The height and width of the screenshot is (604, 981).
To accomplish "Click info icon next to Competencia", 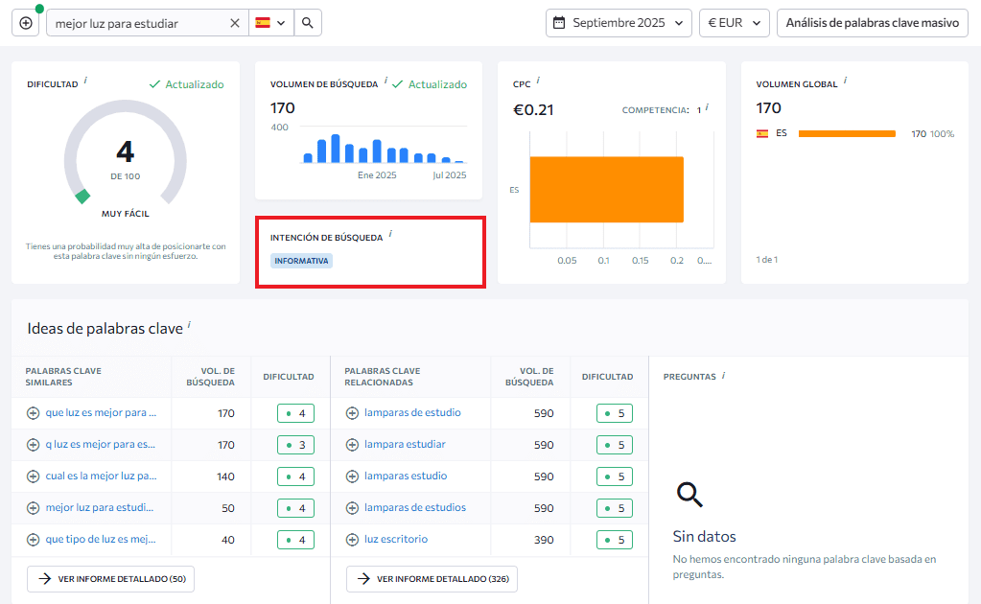I will pyautogui.click(x=707, y=107).
